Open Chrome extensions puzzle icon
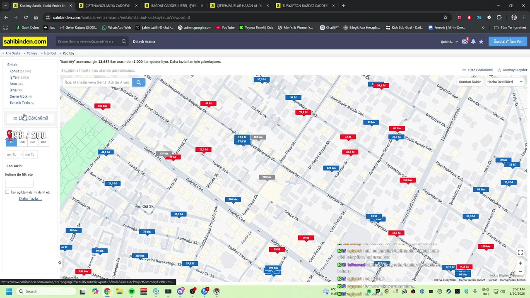The image size is (530, 298). coord(499,17)
